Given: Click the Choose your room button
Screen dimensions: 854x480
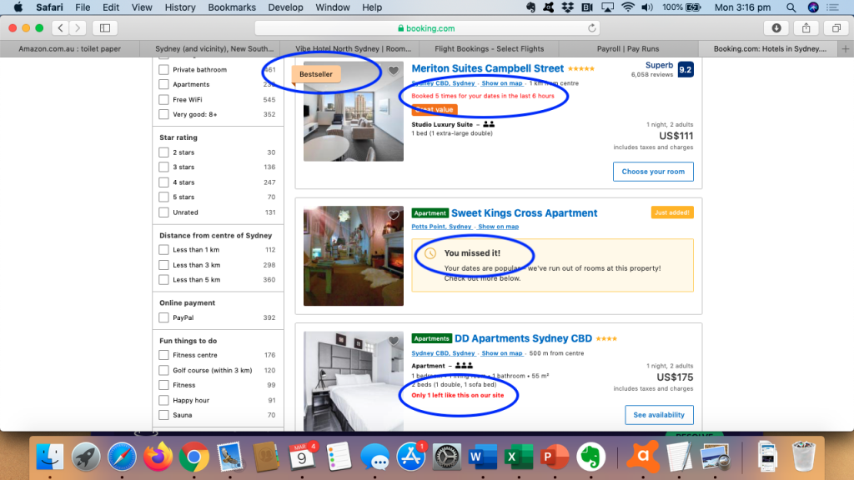Looking at the screenshot, I should tap(653, 172).
